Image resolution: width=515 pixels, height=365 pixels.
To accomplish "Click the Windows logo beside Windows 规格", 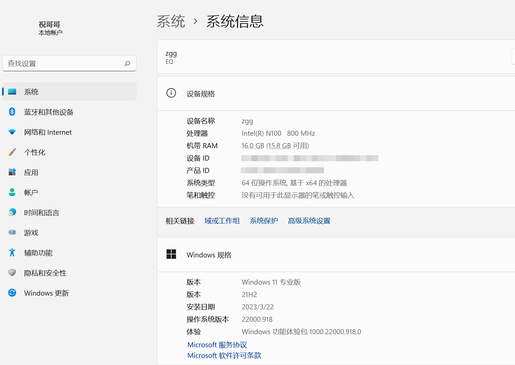I will pos(171,254).
